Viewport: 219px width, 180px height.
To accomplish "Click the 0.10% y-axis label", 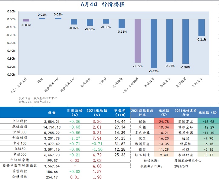I will (x=11, y=11).
